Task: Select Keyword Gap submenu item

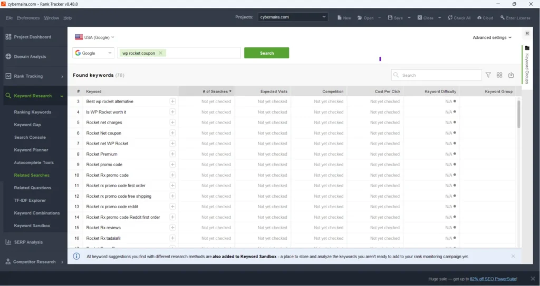Action: coord(27,125)
